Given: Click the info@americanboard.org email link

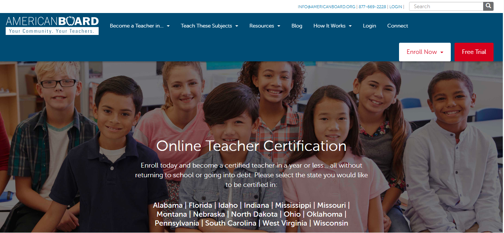Looking at the screenshot, I should click(326, 7).
